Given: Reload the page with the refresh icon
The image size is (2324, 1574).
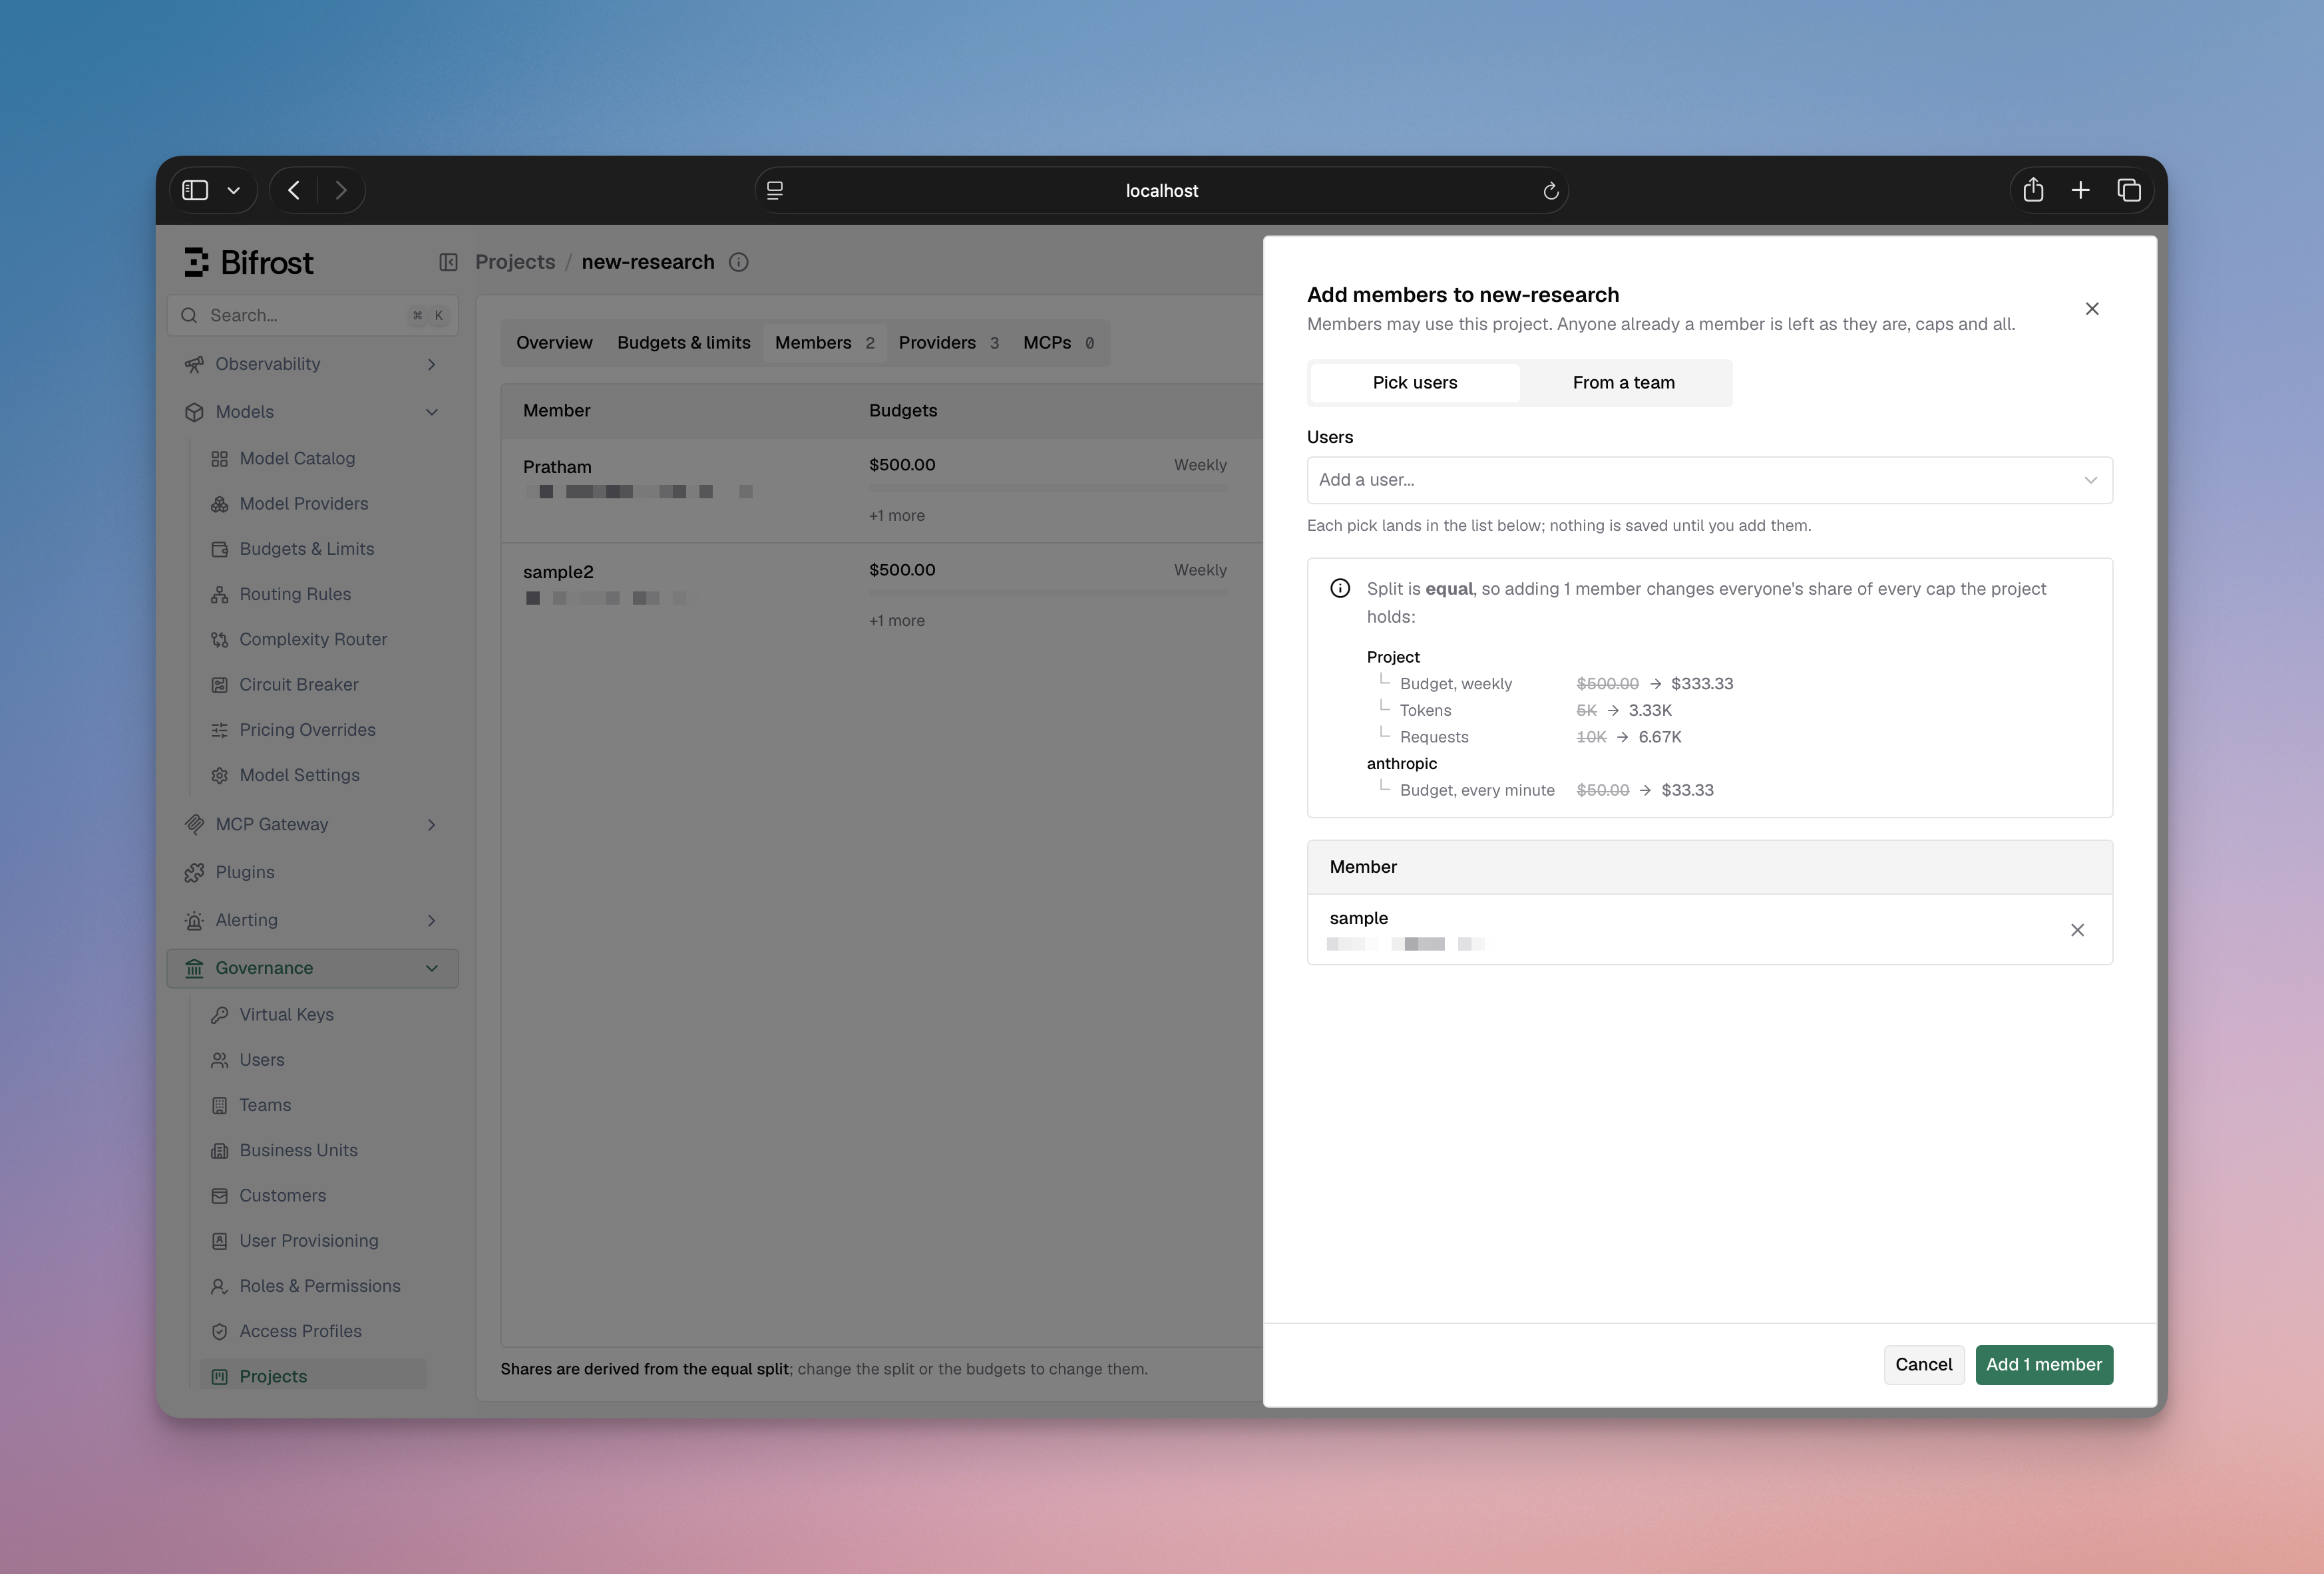Looking at the screenshot, I should [1551, 191].
